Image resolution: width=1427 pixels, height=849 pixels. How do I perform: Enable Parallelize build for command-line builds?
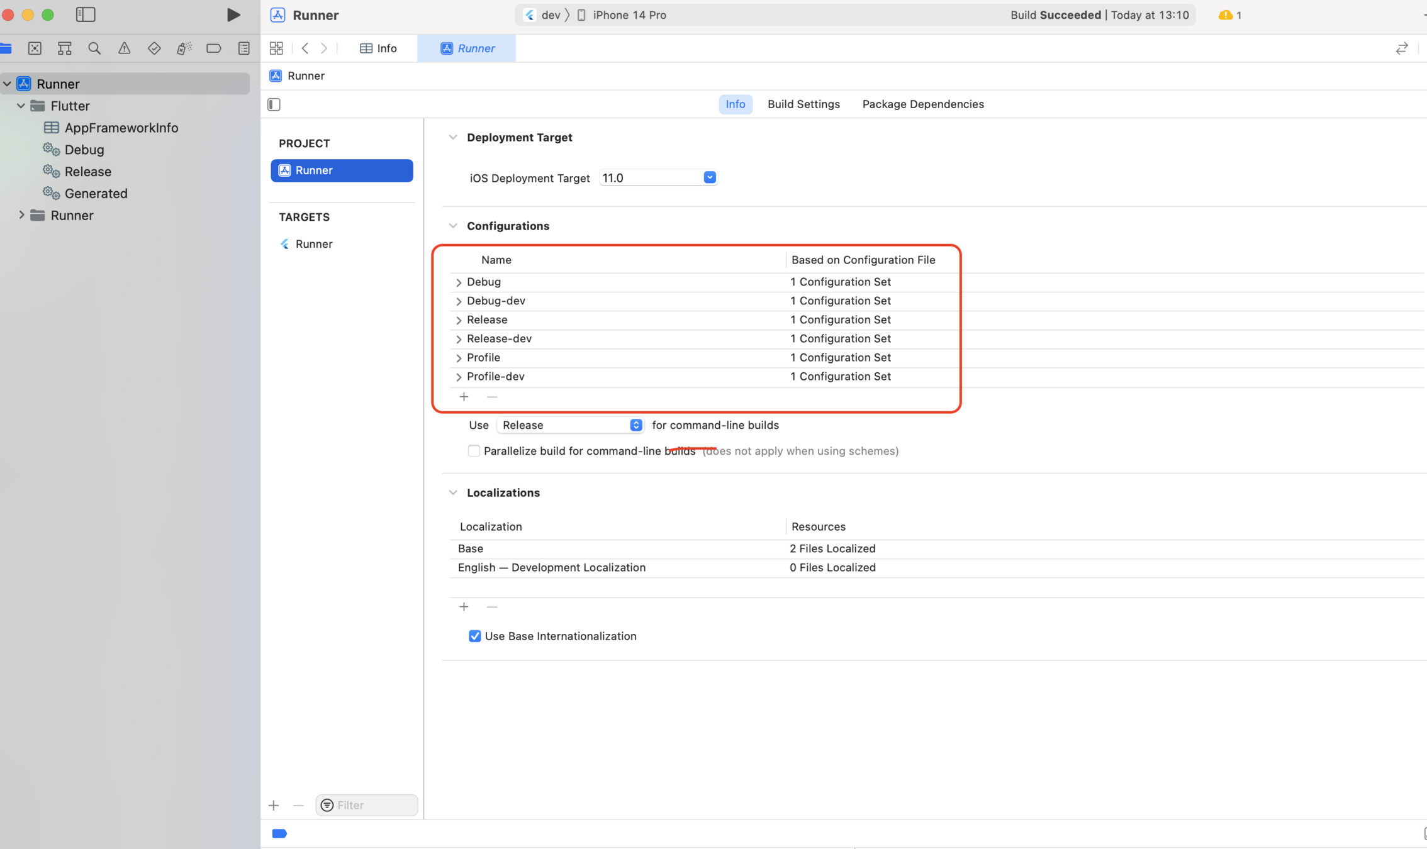(x=474, y=451)
